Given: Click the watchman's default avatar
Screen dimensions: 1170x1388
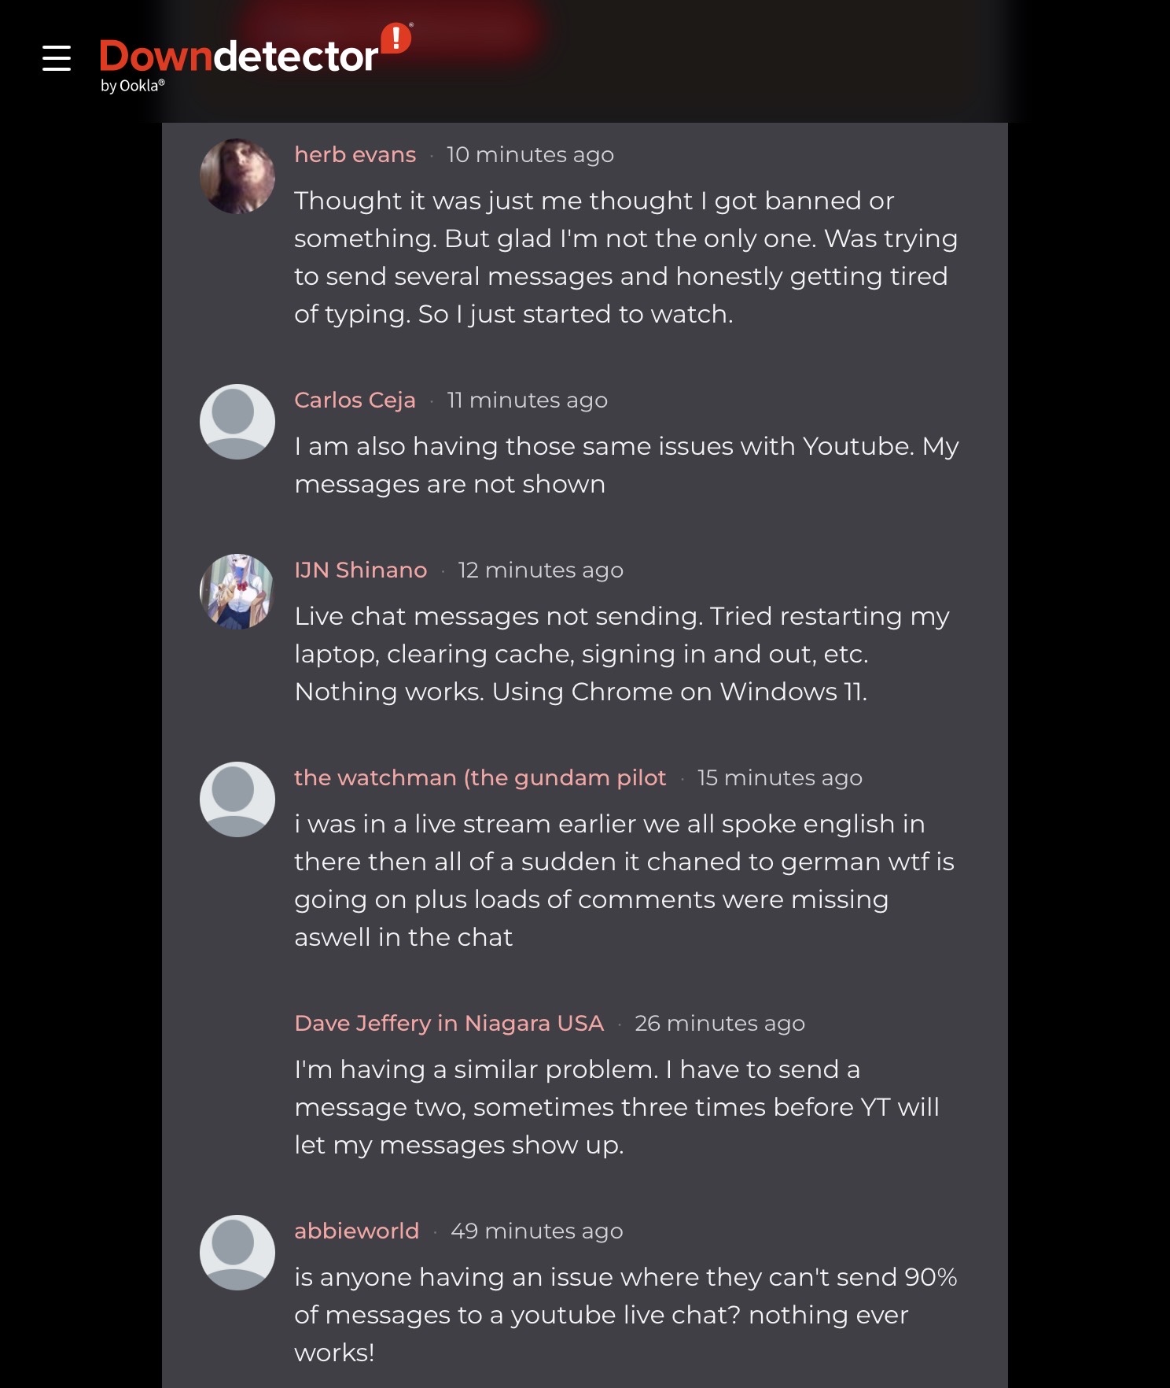Looking at the screenshot, I should point(237,799).
